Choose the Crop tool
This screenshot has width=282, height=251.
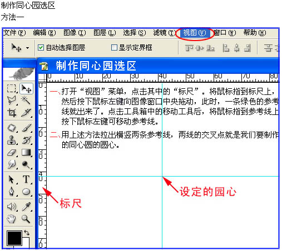(12, 113)
